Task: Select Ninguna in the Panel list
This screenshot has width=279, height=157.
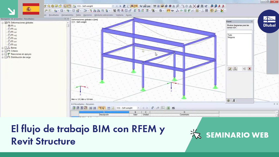Action: [x=231, y=37]
